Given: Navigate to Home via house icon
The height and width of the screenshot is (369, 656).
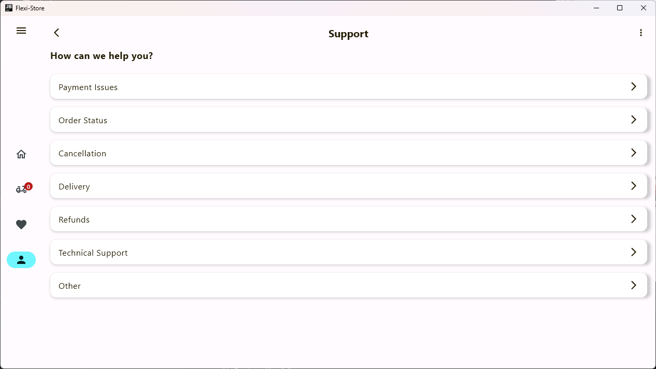Looking at the screenshot, I should [x=21, y=154].
